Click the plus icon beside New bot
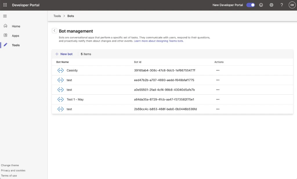297x179 pixels. tap(57, 54)
